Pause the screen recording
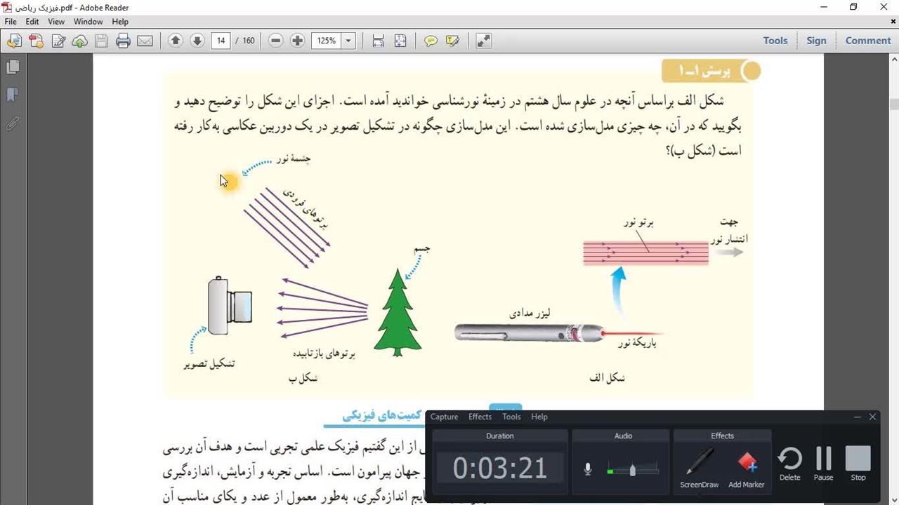Screen dimensions: 899x505 tap(823, 464)
